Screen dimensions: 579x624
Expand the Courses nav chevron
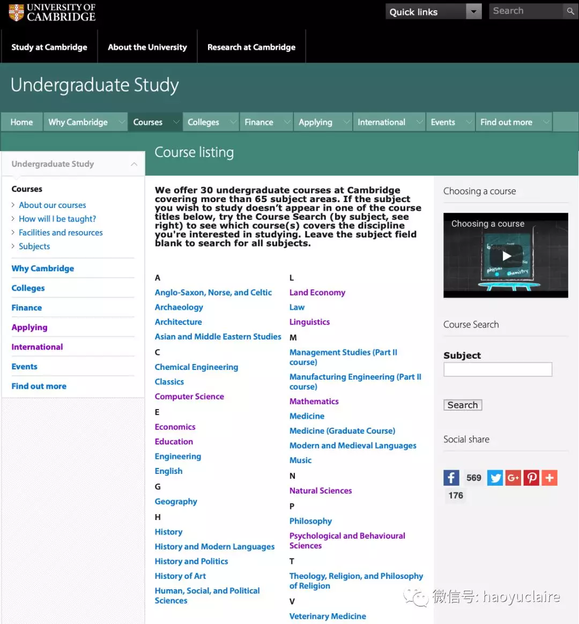(x=176, y=122)
